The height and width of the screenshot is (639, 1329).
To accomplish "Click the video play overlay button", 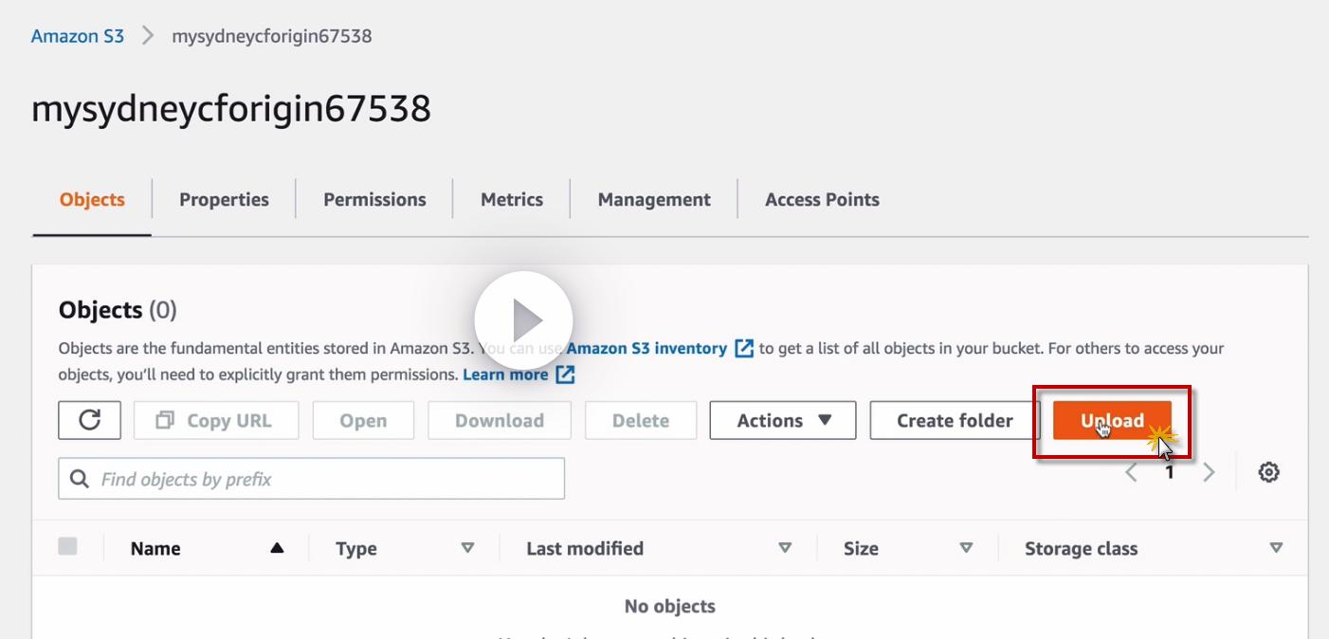I will (523, 320).
